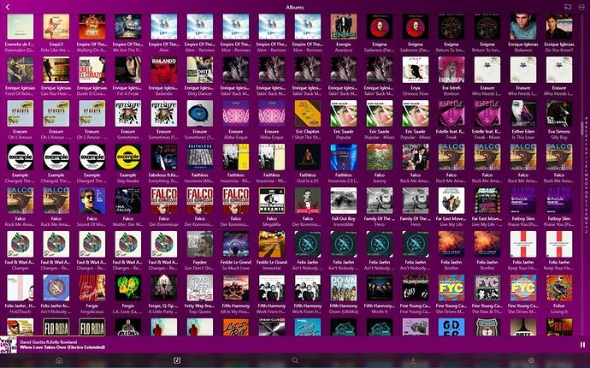Click 'Irresistible' caption text

tap(344, 224)
